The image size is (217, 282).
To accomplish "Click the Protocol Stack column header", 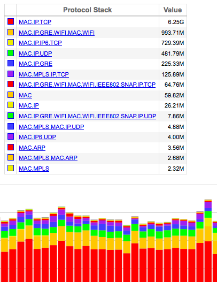I will tap(88, 10).
